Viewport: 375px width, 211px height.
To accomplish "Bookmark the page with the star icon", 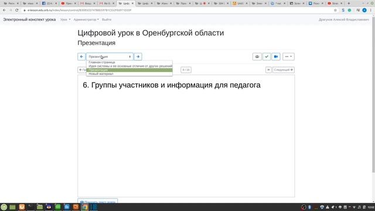I will click(335, 11).
